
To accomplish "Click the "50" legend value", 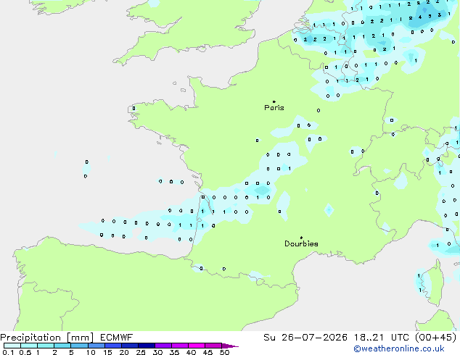I will coord(224,352).
